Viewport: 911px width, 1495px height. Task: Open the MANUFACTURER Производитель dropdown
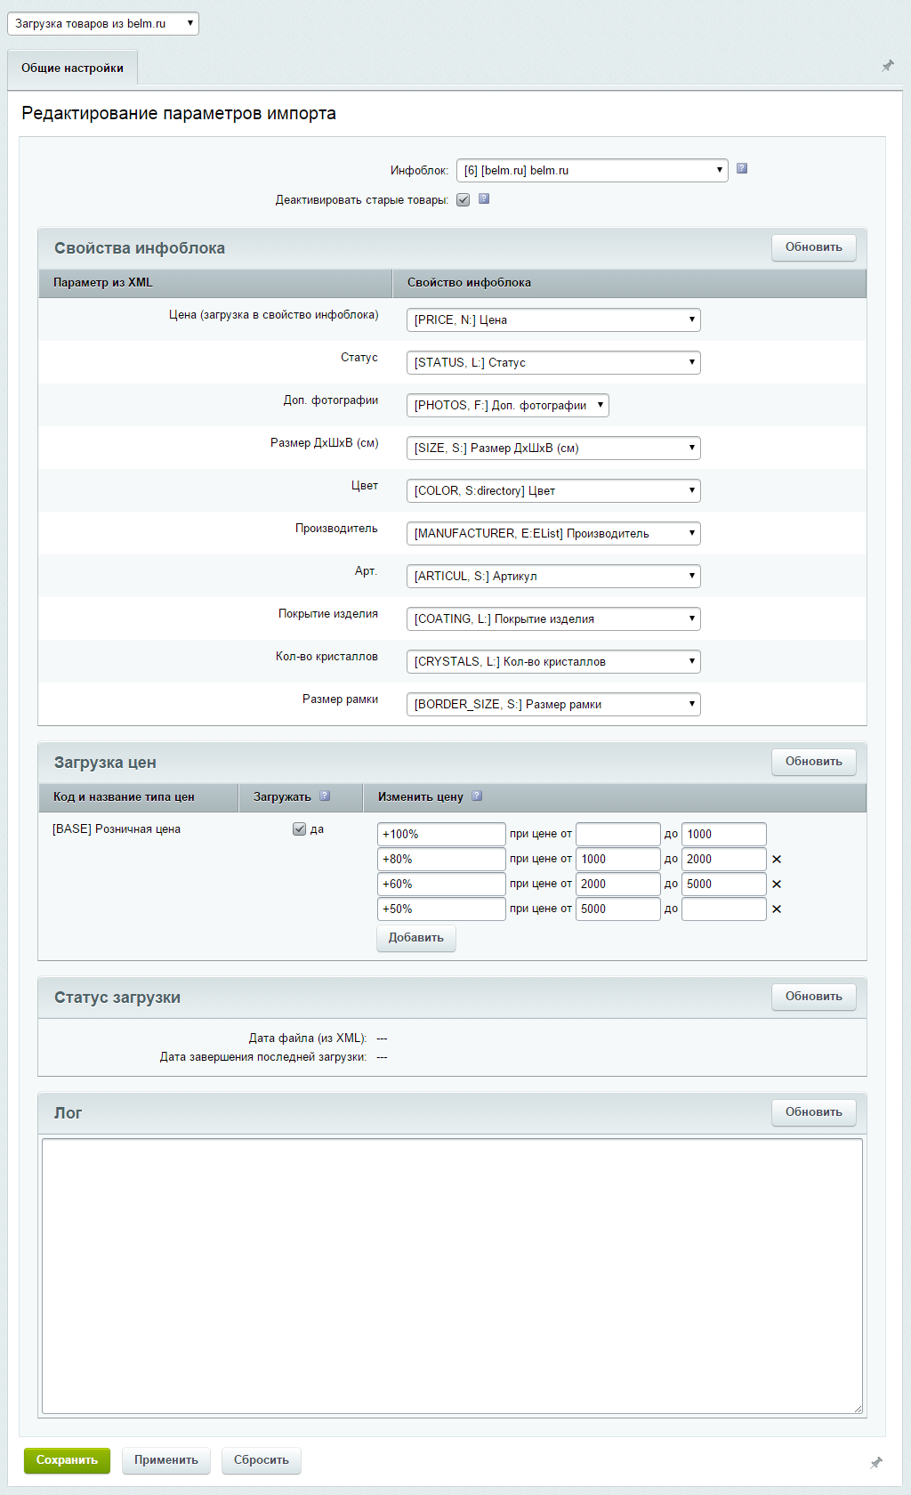tap(552, 534)
